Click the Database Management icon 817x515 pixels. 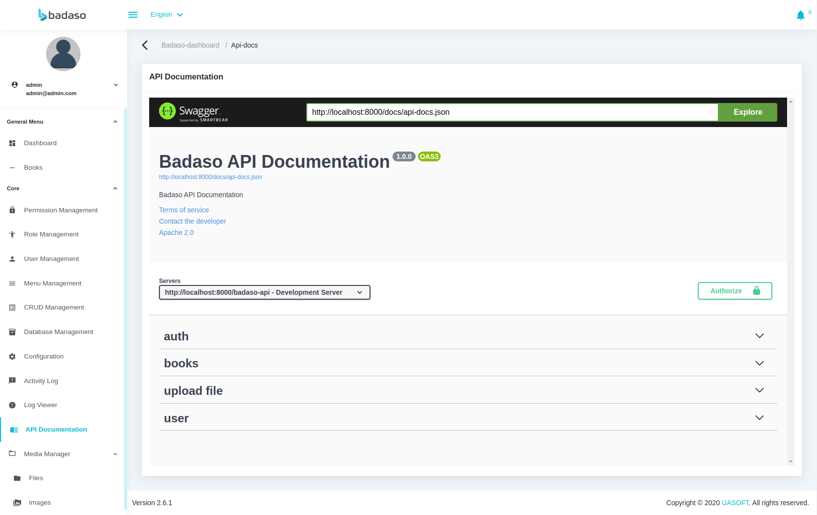point(12,332)
